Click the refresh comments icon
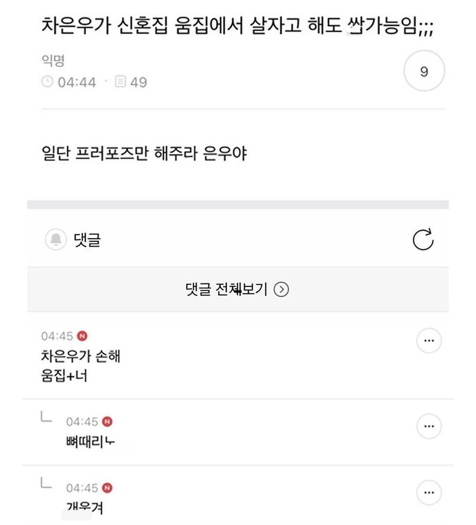The height and width of the screenshot is (525, 476). click(x=423, y=240)
